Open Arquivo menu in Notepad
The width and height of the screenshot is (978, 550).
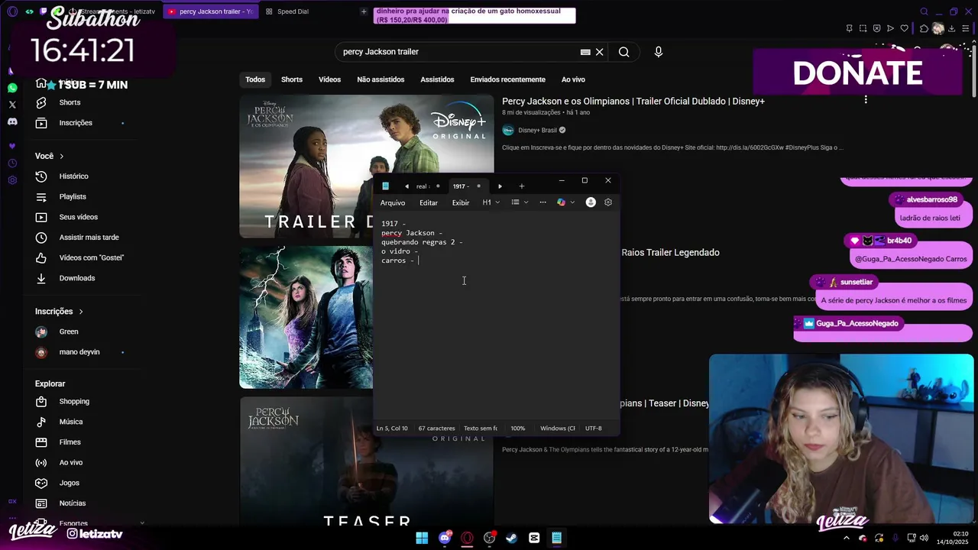point(393,202)
